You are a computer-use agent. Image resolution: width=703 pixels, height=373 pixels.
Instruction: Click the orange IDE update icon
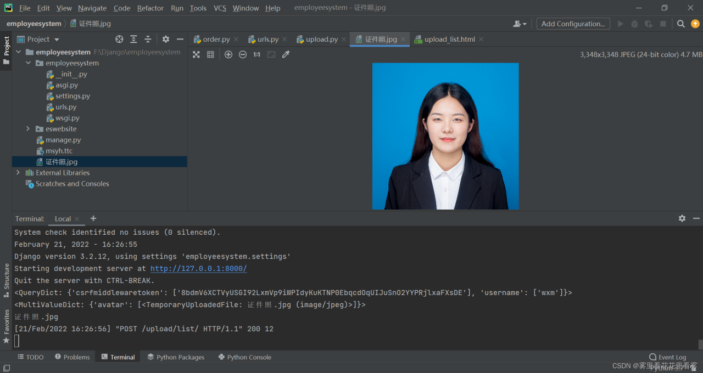695,24
